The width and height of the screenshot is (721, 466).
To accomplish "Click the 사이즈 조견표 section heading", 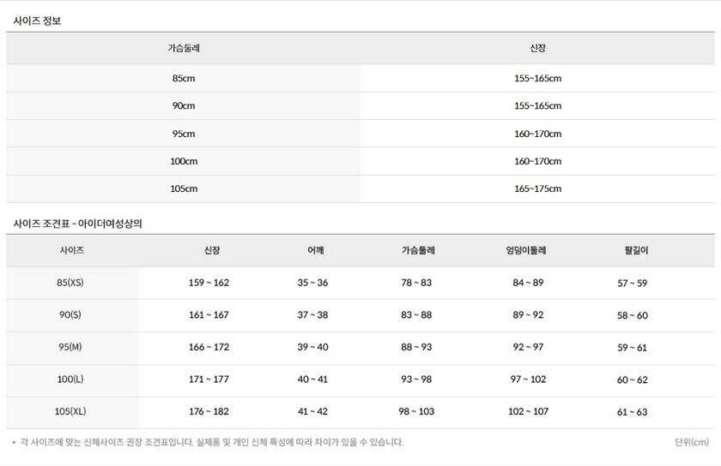I will pyautogui.click(x=77, y=224).
